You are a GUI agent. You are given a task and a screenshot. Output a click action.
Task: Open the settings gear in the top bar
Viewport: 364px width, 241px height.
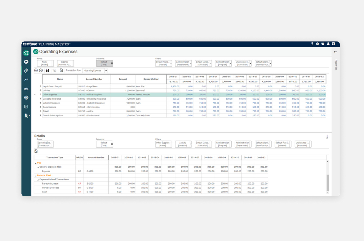pyautogui.click(x=317, y=44)
